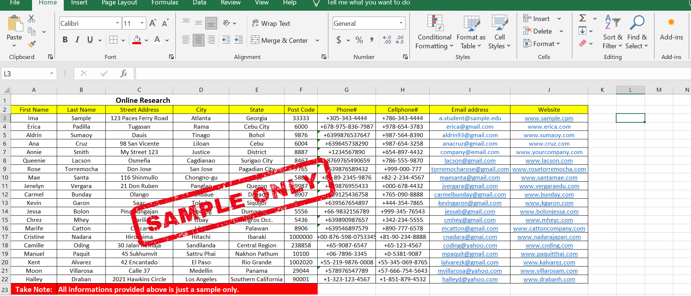Image resolution: width=691 pixels, height=296 pixels.
Task: Switch to the Review tab
Action: [x=231, y=3]
